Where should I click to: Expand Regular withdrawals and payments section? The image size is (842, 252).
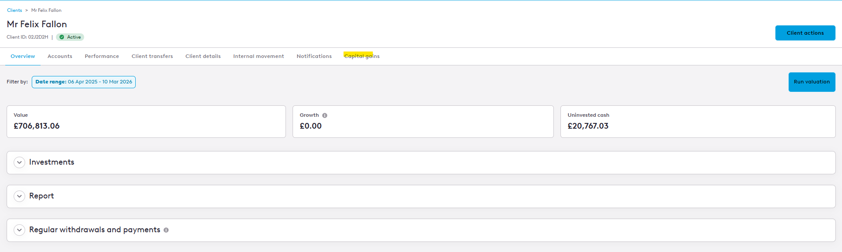coord(19,230)
